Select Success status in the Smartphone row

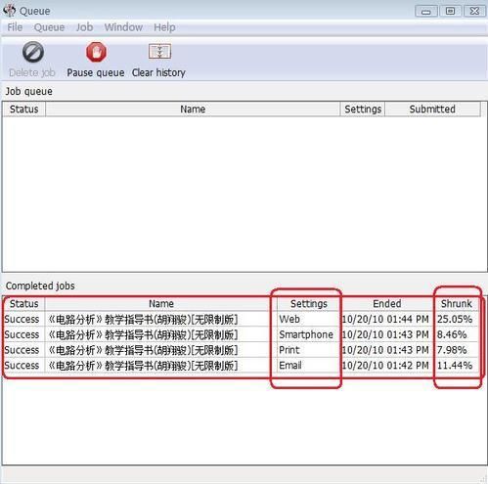click(x=22, y=334)
